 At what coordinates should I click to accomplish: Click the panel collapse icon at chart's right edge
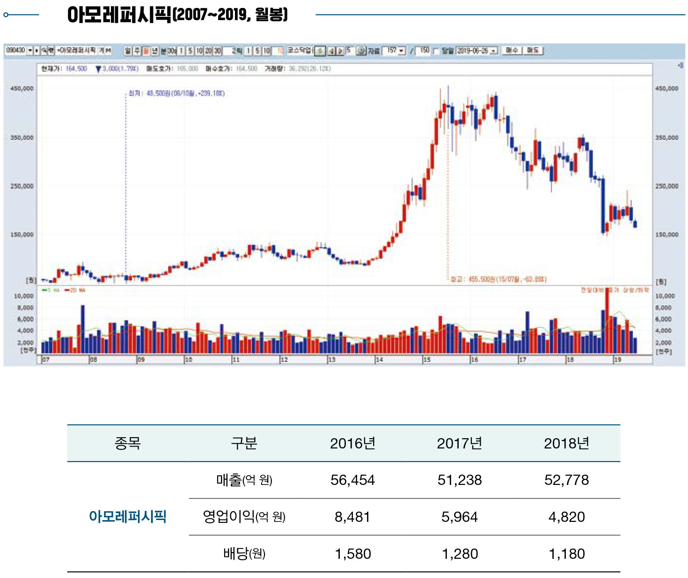681,65
